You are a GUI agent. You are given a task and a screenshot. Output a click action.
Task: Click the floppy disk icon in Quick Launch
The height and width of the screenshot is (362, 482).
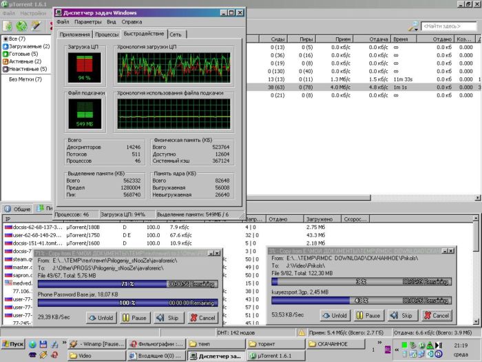pos(43,344)
